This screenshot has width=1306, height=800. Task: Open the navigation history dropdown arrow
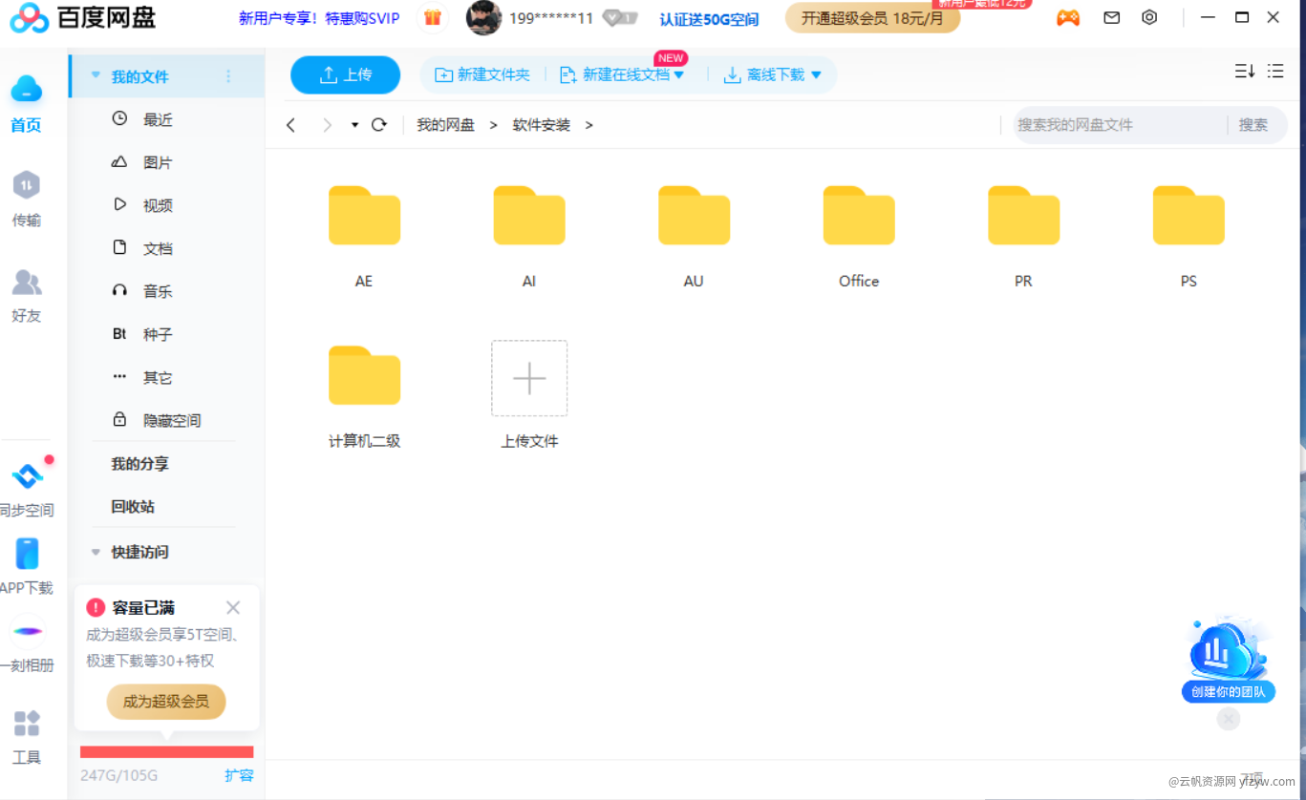point(354,125)
